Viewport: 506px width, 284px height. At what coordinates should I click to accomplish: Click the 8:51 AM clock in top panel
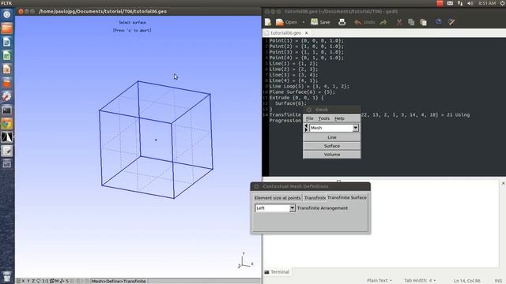click(487, 3)
